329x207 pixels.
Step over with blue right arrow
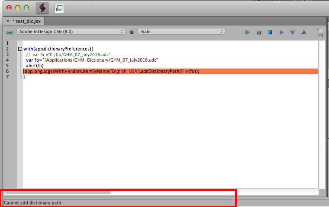click(281, 32)
